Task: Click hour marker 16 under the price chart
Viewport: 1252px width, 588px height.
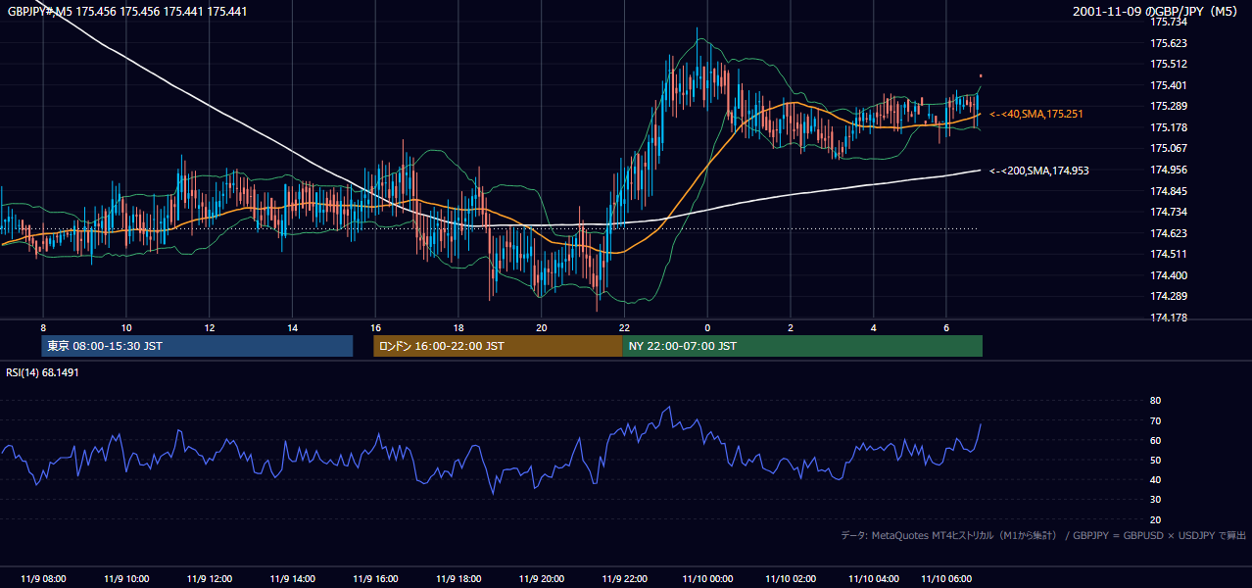Action: (375, 327)
